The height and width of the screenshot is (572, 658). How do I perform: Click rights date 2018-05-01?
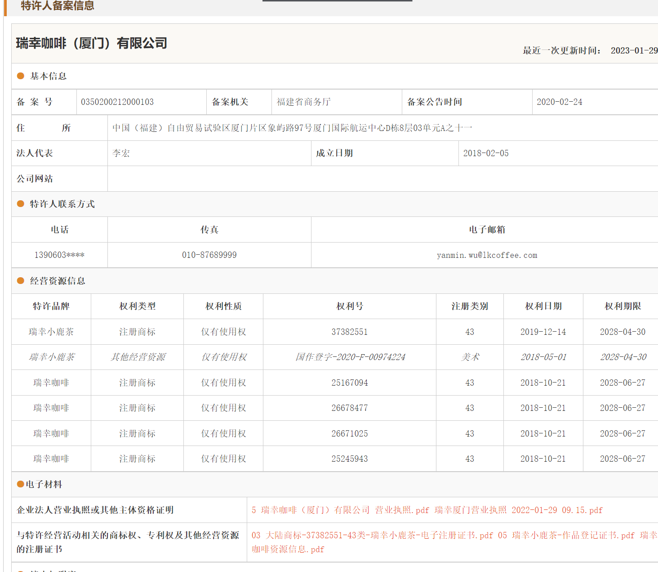click(x=544, y=357)
